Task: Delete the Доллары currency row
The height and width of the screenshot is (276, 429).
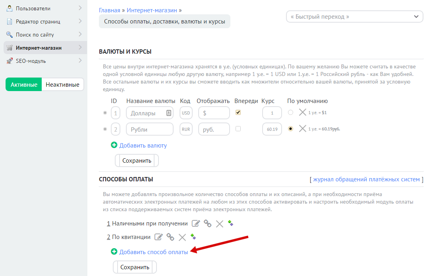Action: click(303, 113)
